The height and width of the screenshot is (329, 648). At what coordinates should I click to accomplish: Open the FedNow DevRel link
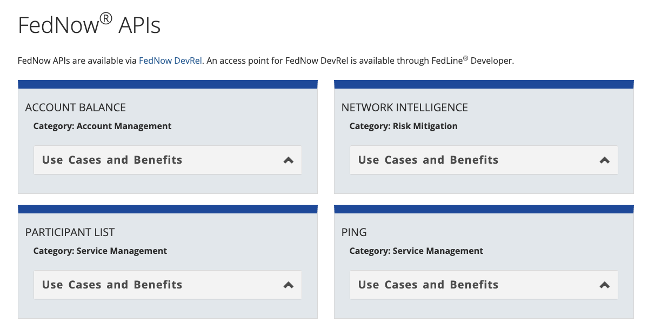click(170, 61)
